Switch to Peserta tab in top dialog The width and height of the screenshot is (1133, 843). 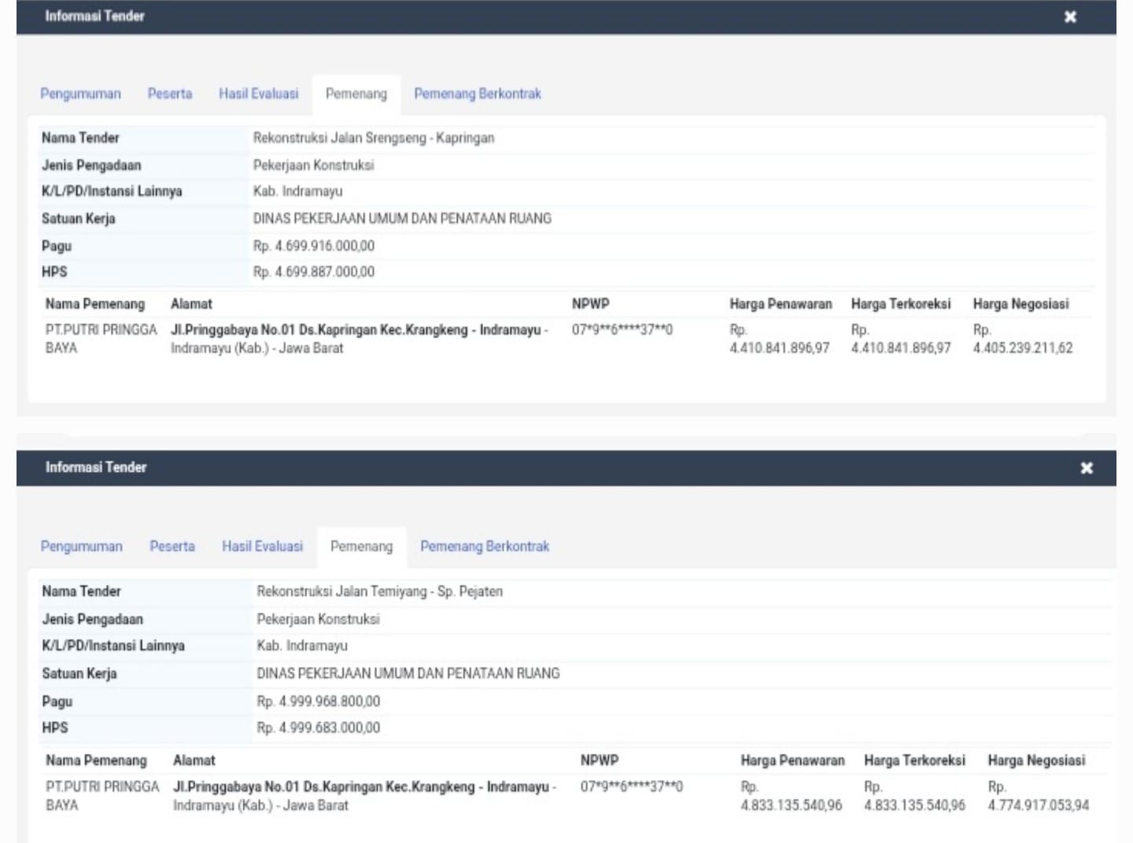point(170,94)
